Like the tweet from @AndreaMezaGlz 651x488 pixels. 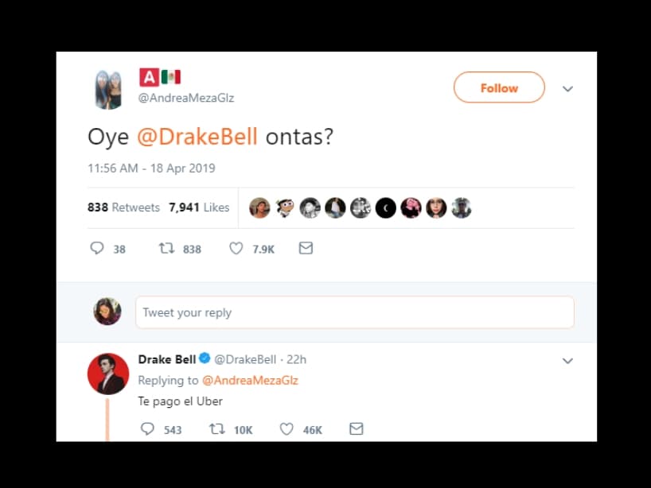[236, 248]
